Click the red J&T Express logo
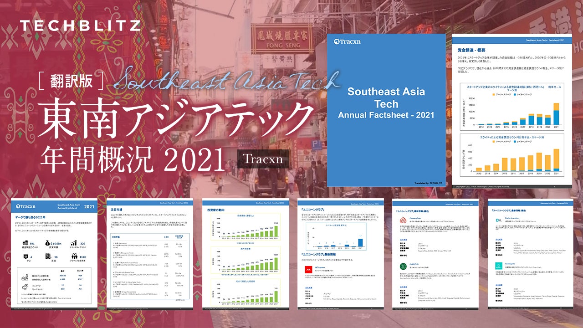The image size is (583, 328). point(307,269)
